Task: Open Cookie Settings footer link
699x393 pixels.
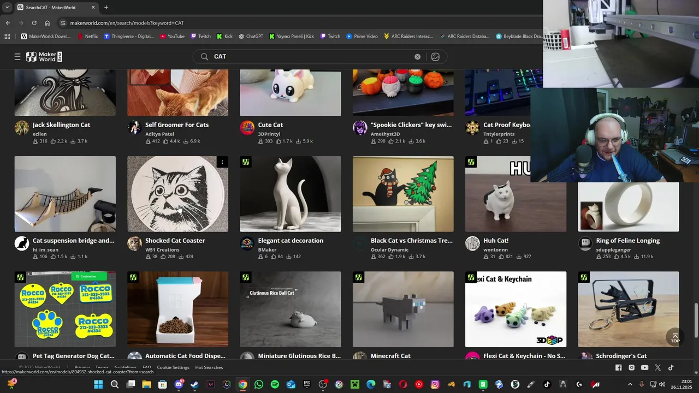Action: tap(173, 367)
